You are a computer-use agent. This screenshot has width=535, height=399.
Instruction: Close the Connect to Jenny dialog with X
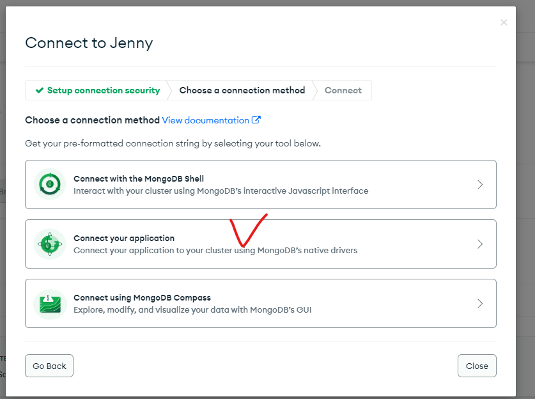tap(504, 22)
